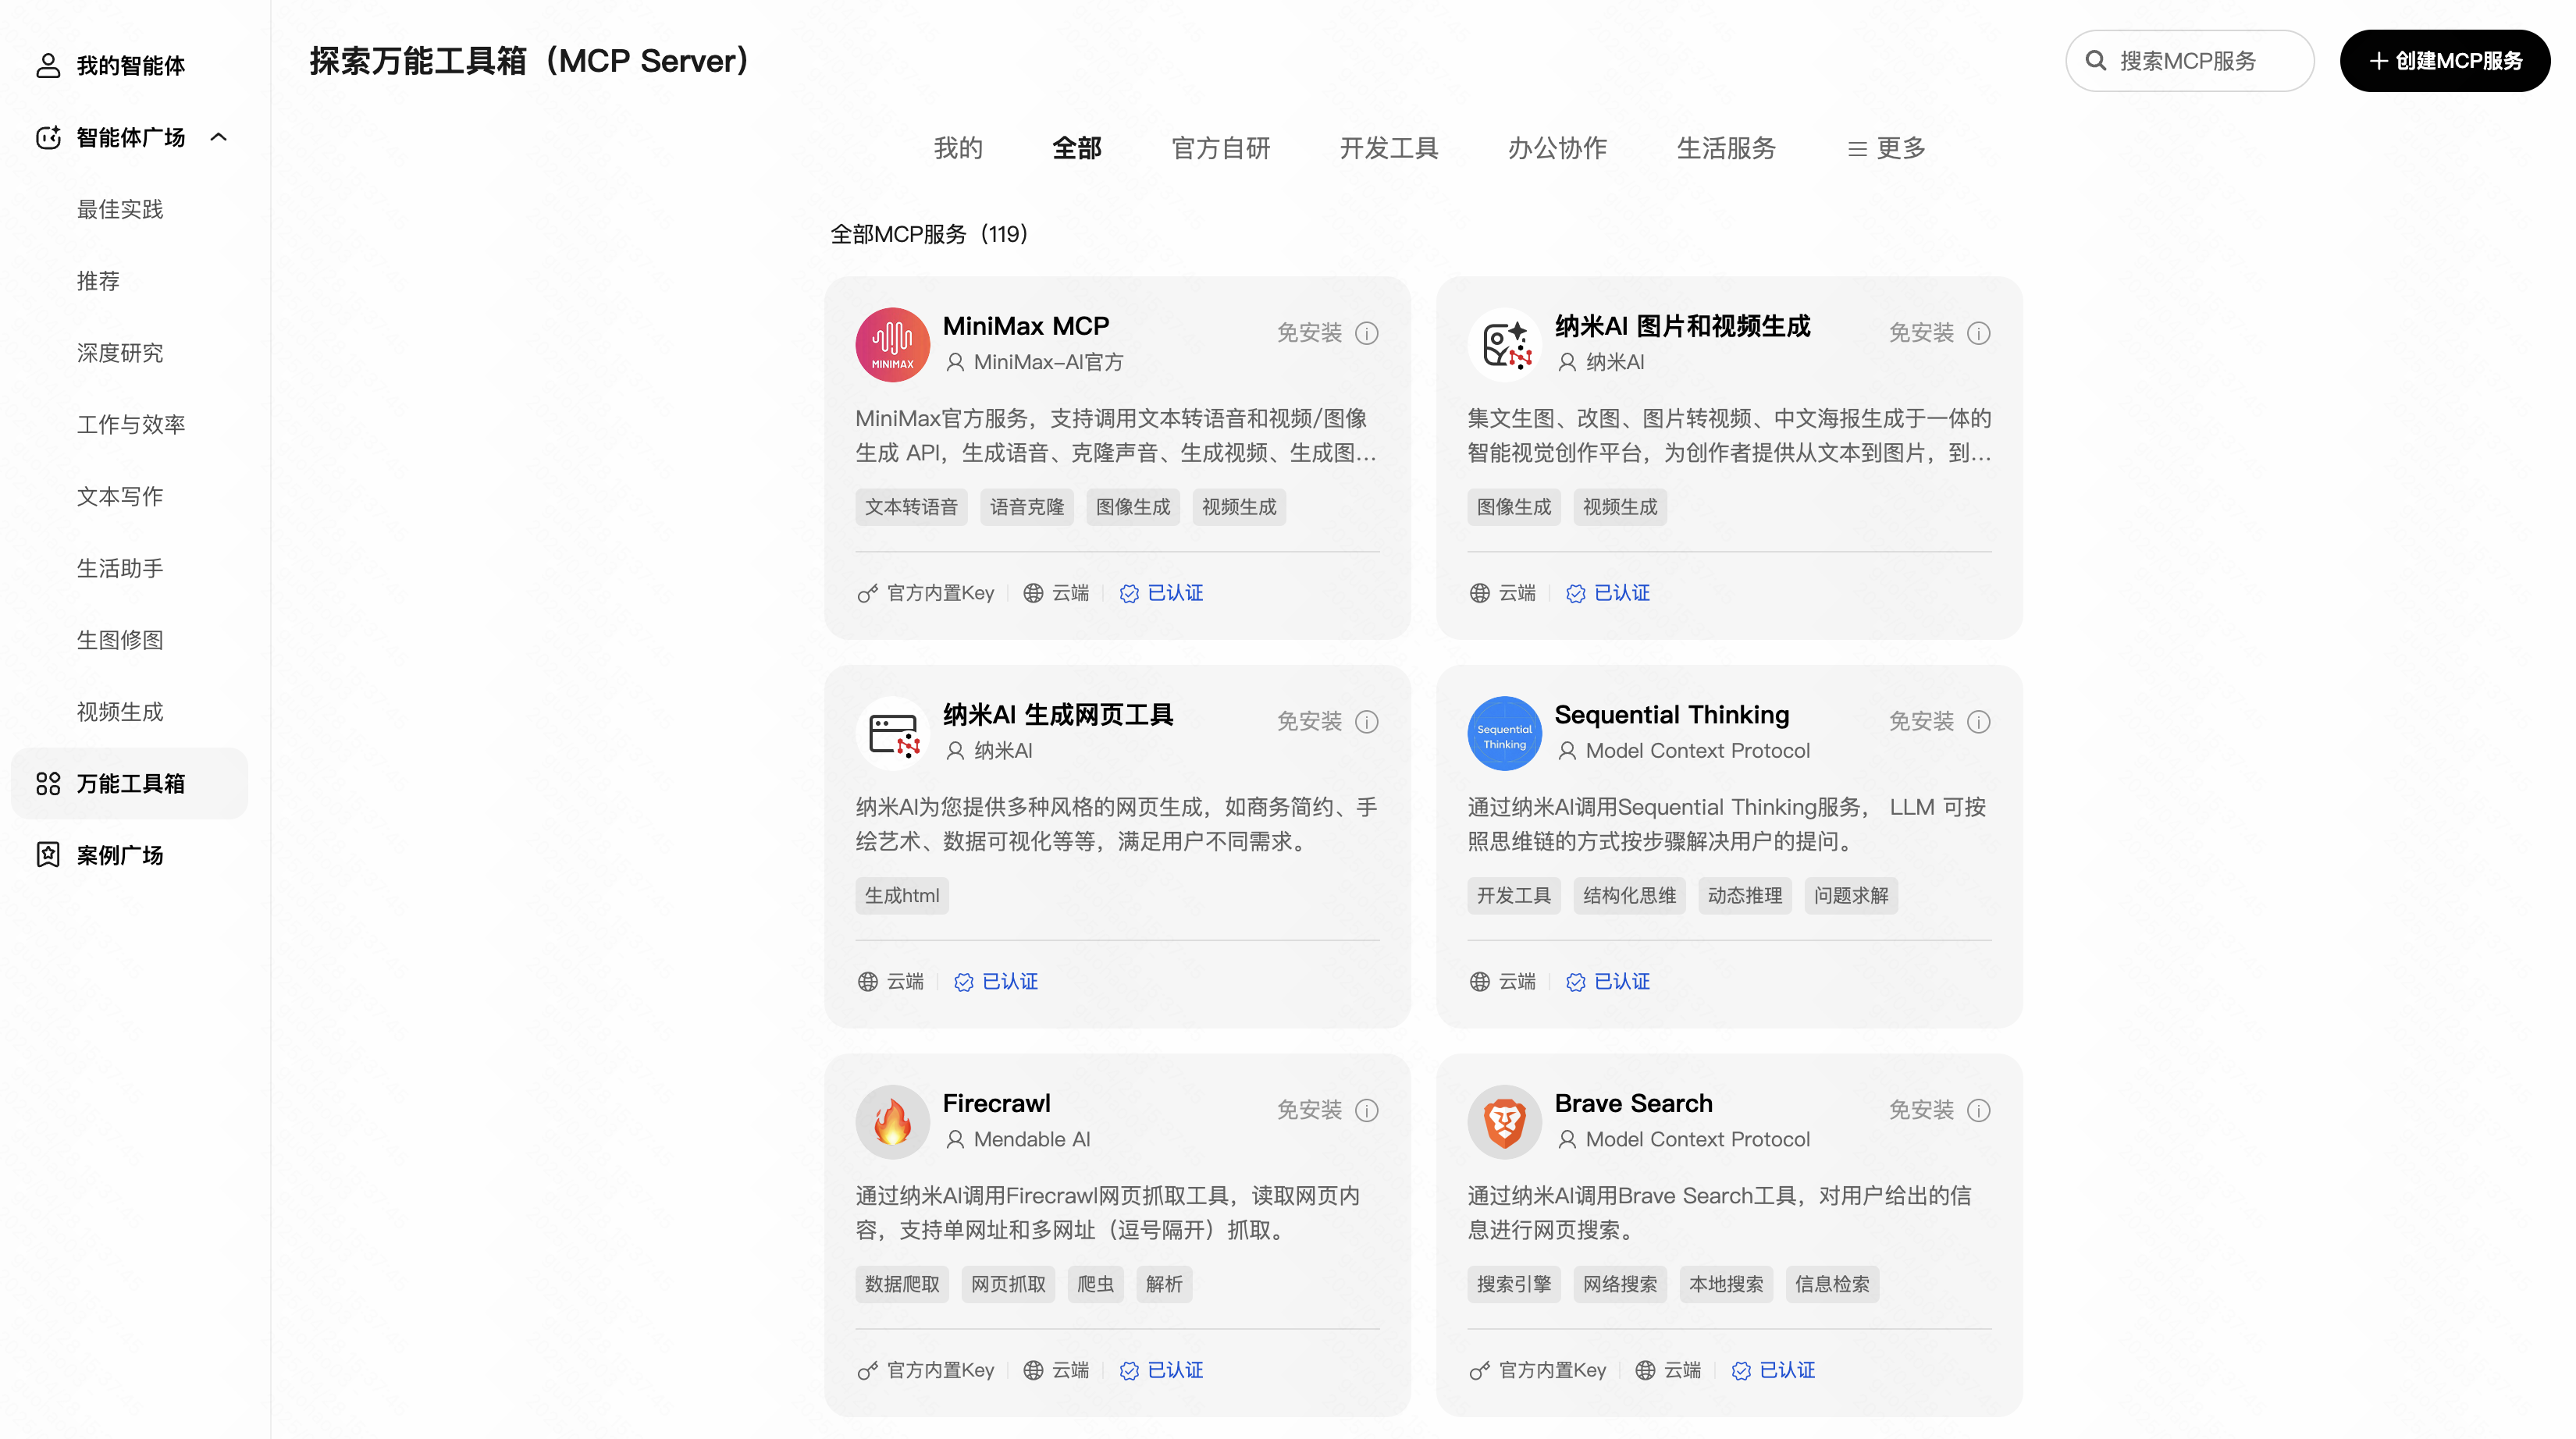
Task: Focus the 搜索MCP服务 search field
Action: [2190, 61]
